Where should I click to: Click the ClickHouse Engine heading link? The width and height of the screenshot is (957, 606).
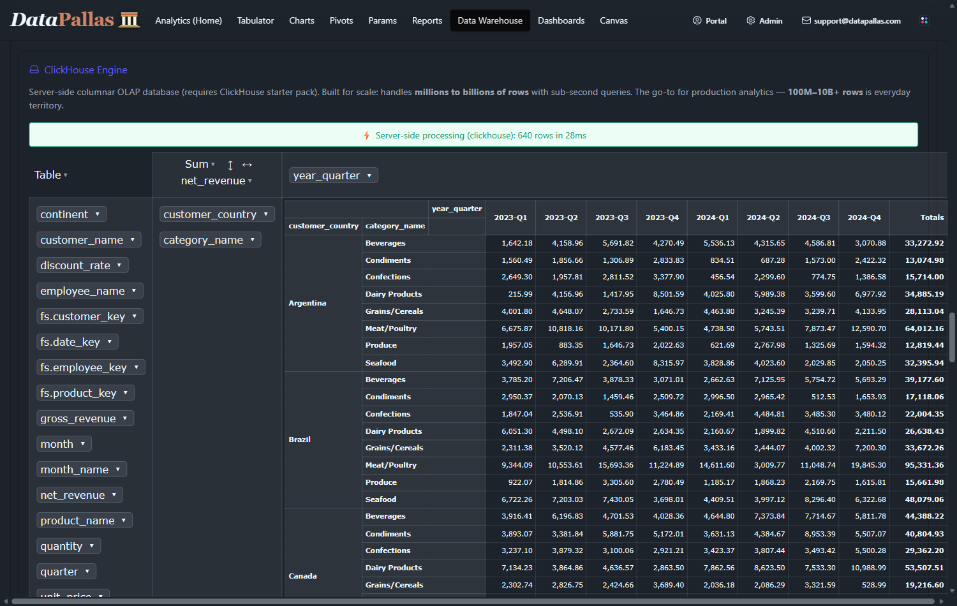pyautogui.click(x=85, y=70)
